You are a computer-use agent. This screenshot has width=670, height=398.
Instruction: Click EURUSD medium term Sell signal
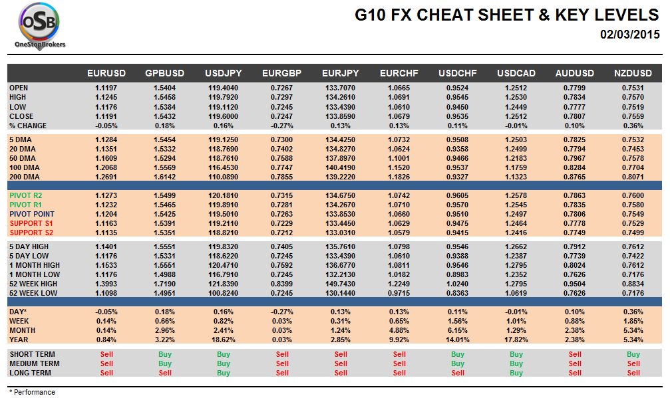pos(106,363)
